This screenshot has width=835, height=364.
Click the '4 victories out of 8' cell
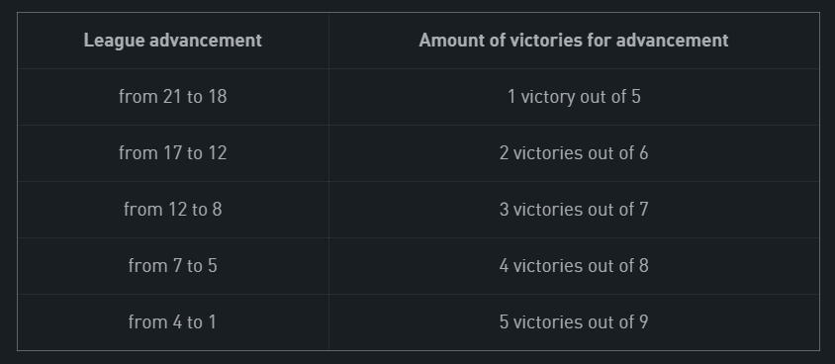click(574, 266)
